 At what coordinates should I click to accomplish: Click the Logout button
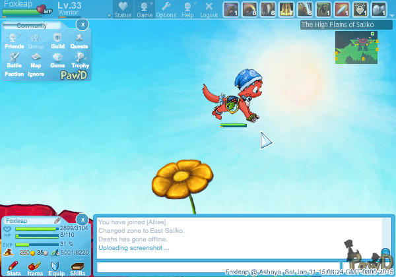(209, 9)
